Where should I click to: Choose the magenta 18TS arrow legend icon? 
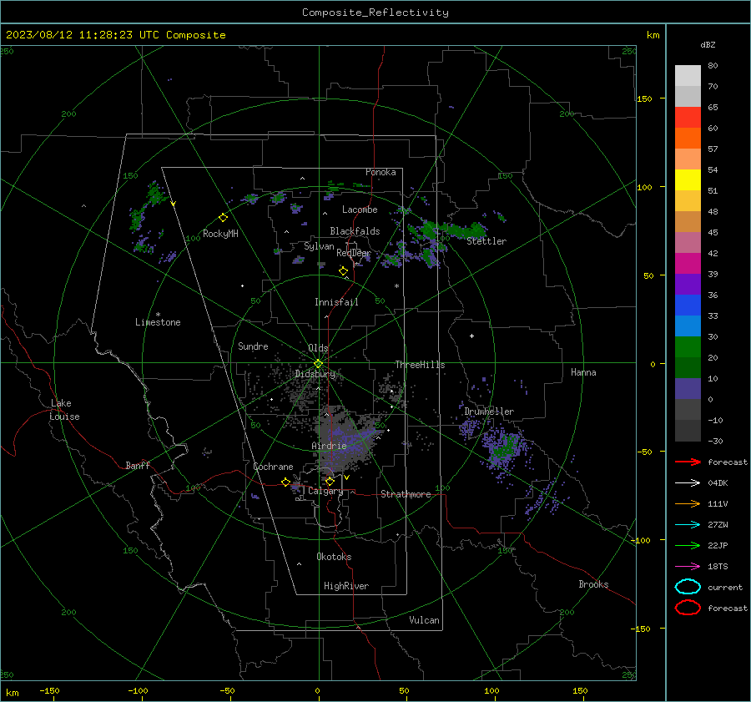688,567
